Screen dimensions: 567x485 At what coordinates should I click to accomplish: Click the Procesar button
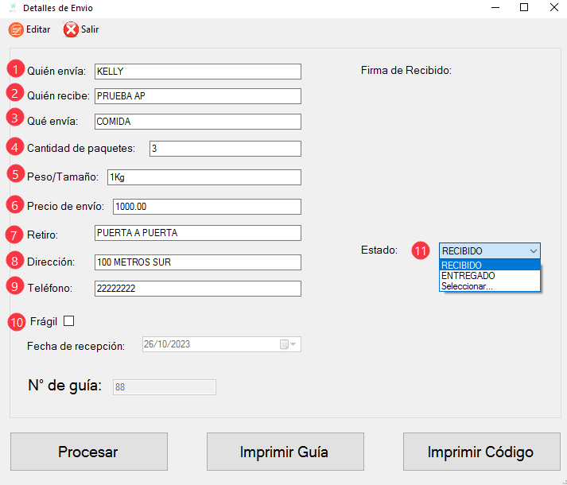(x=89, y=452)
